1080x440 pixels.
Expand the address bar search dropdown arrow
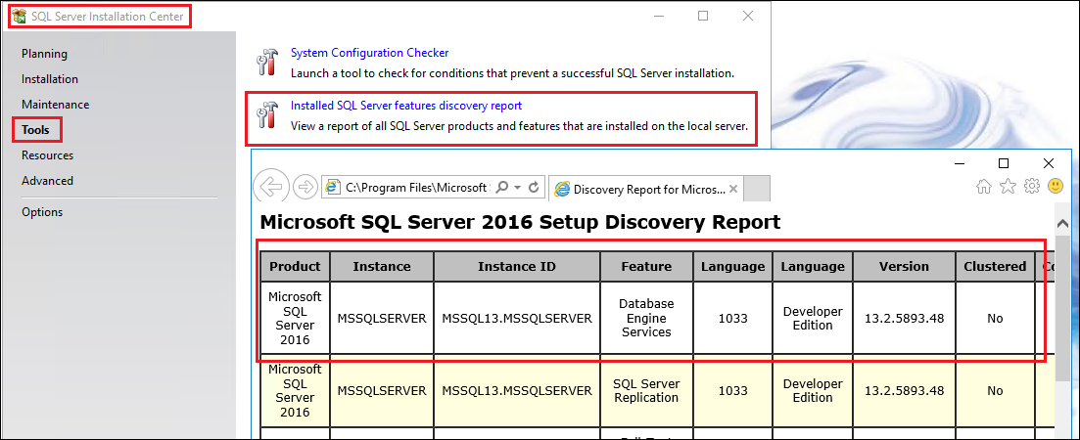tap(517, 187)
